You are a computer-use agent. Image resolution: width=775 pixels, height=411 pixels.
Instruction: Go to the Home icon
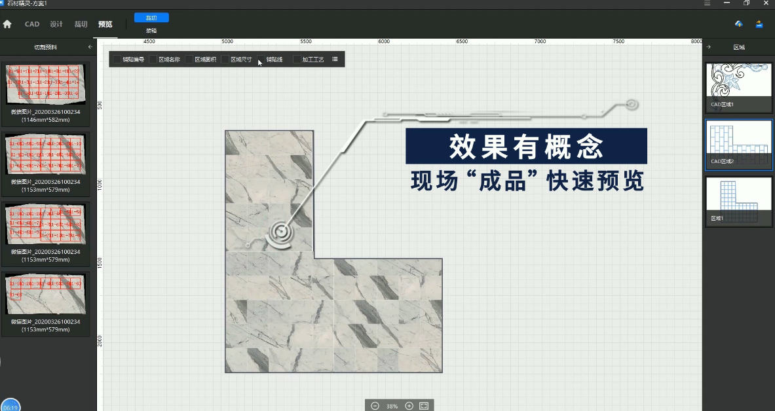pyautogui.click(x=7, y=24)
